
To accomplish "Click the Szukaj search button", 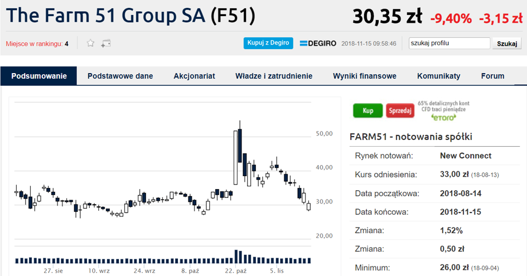I will click(x=507, y=43).
